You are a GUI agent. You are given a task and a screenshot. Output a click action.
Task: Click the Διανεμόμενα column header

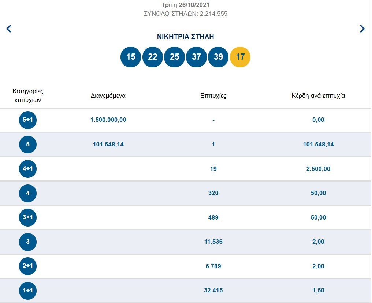pos(108,96)
